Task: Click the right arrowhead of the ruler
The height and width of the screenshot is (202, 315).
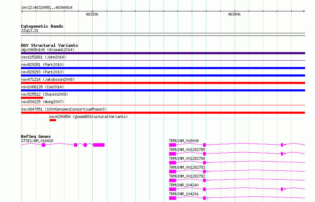Action: click(304, 11)
